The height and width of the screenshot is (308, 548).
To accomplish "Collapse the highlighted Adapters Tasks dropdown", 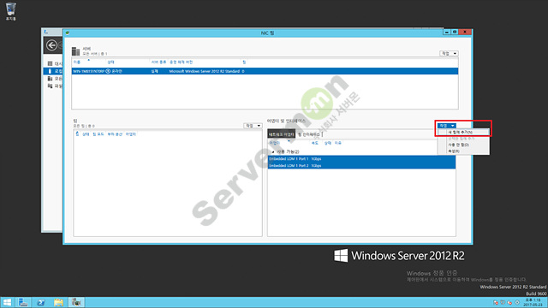I will point(446,126).
